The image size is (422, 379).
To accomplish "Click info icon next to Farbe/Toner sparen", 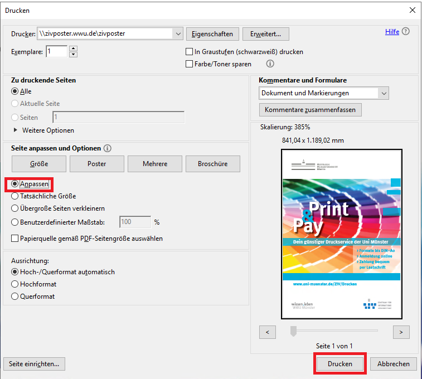I will pyautogui.click(x=270, y=64).
